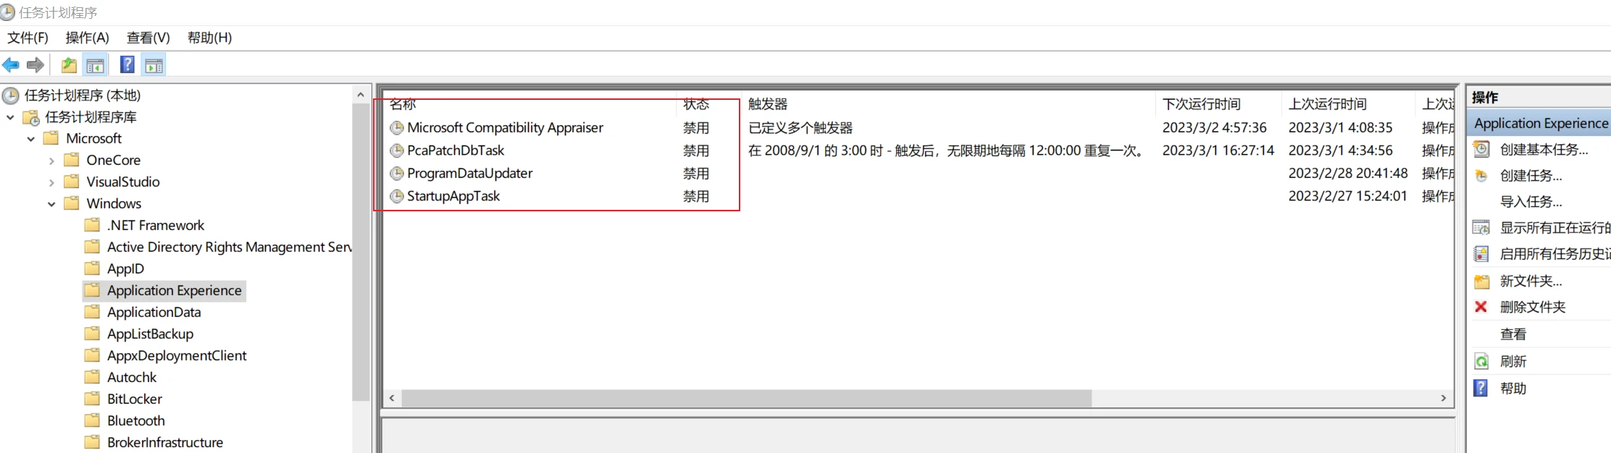
Task: Select the ApplicationData folder
Action: tap(154, 313)
